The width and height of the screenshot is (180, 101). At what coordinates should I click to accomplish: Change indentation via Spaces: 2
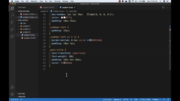click(118, 100)
